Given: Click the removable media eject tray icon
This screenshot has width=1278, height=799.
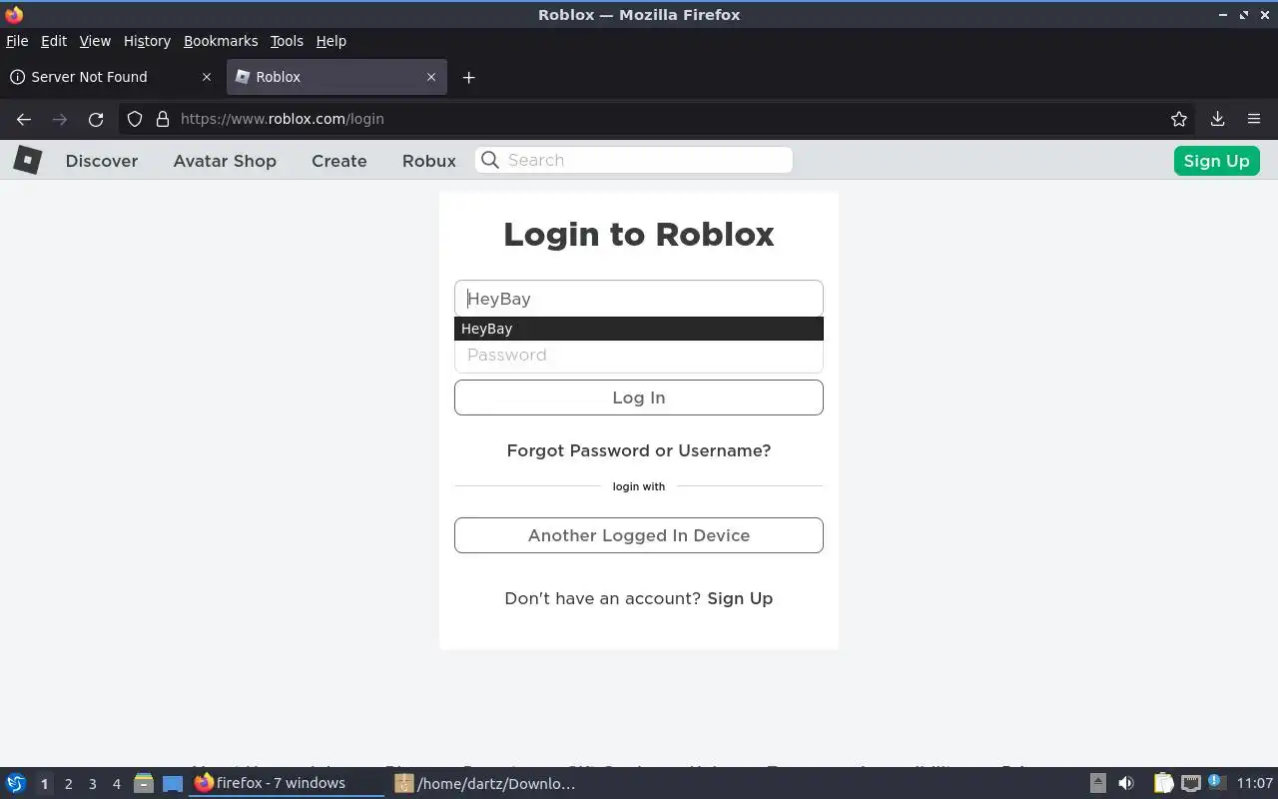Looking at the screenshot, I should (1097, 783).
